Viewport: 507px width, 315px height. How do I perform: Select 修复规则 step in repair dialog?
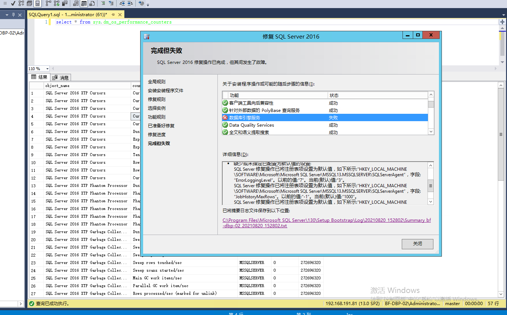click(157, 99)
